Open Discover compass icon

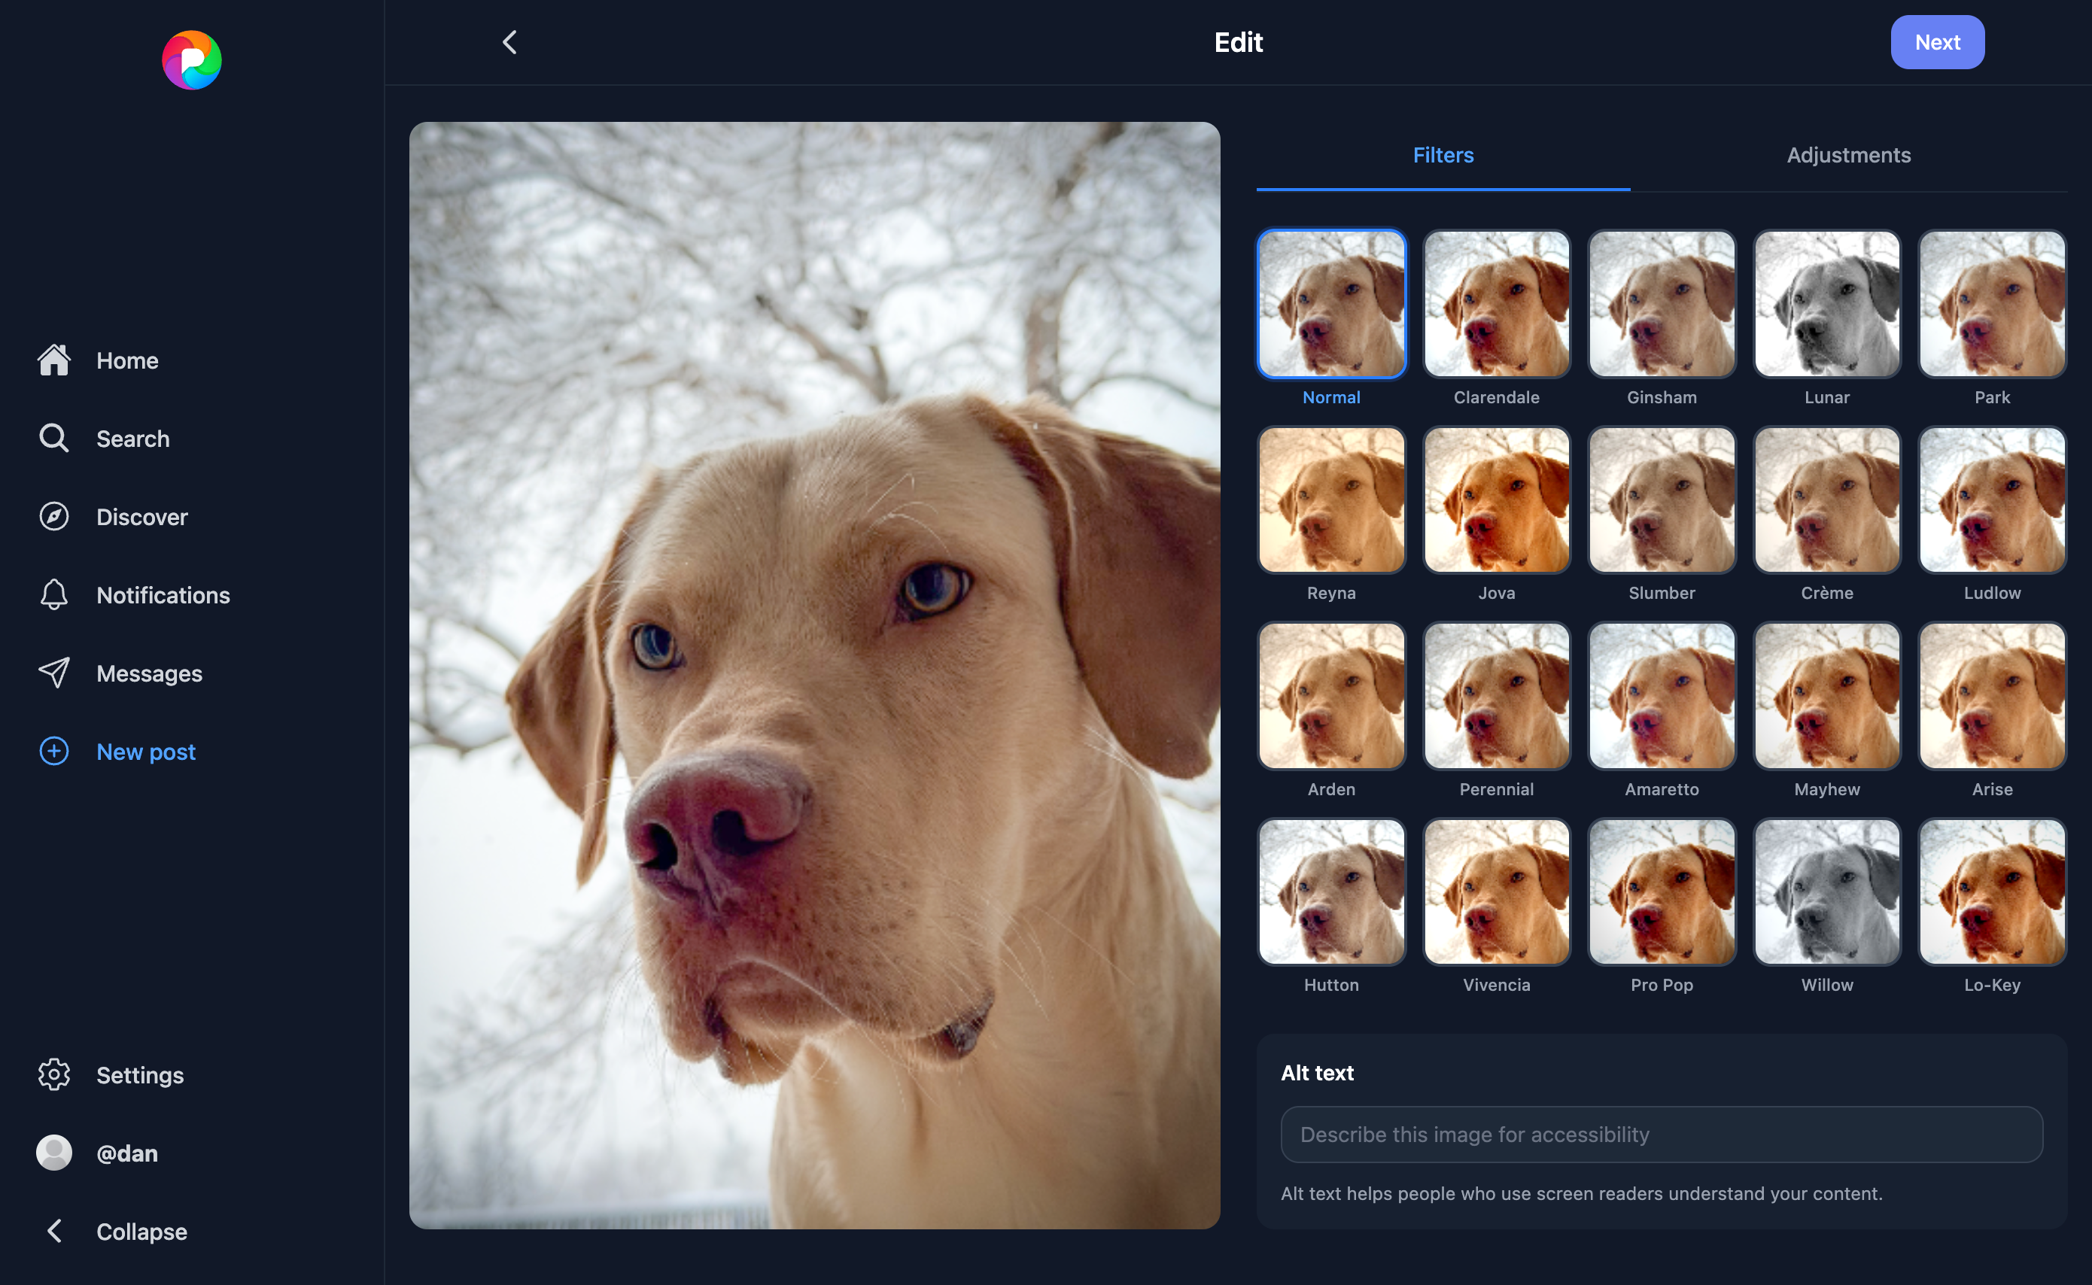(x=53, y=517)
